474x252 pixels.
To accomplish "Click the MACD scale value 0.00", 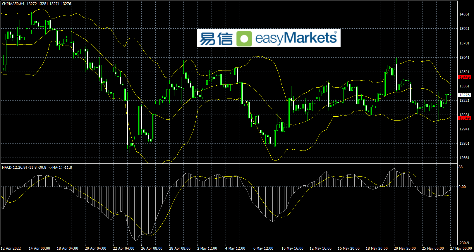I will point(462,187).
